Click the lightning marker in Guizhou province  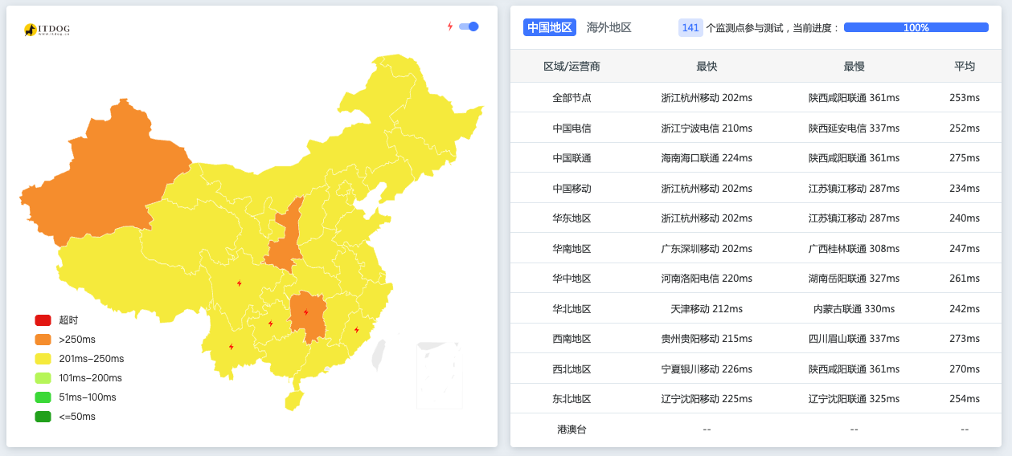[271, 324]
